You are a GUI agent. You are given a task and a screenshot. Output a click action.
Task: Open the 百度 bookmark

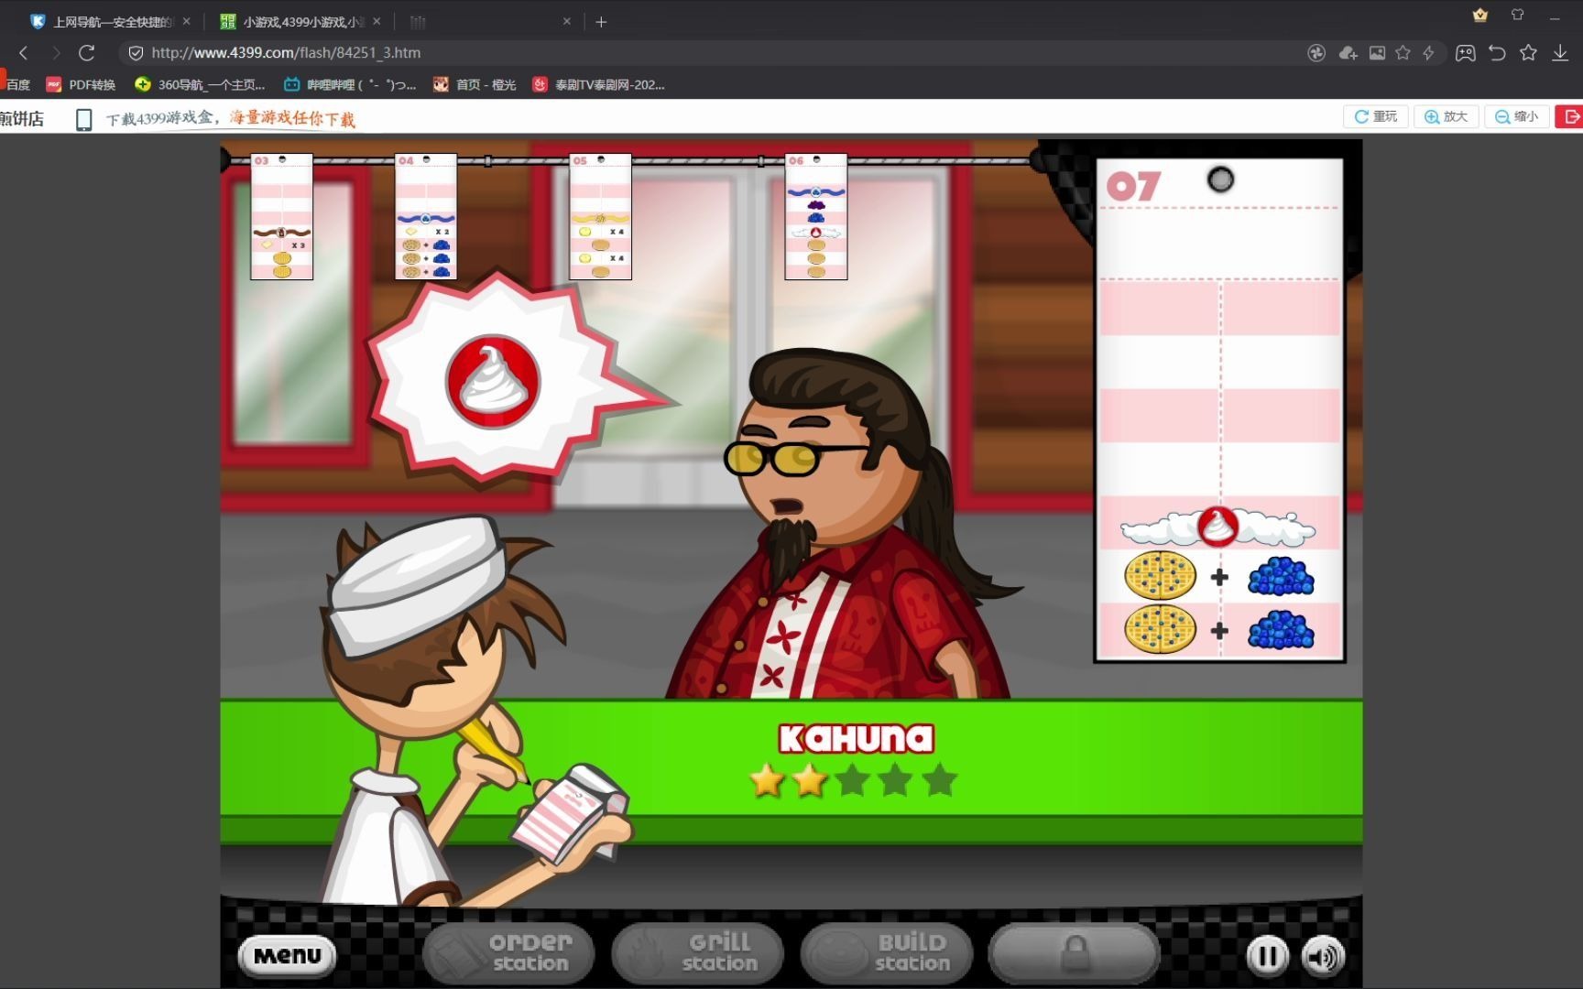coord(16,85)
